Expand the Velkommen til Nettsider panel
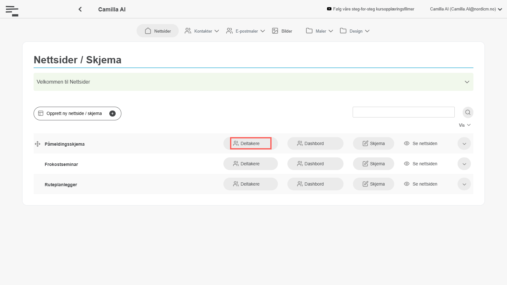Viewport: 507px width, 285px height. (x=253, y=82)
